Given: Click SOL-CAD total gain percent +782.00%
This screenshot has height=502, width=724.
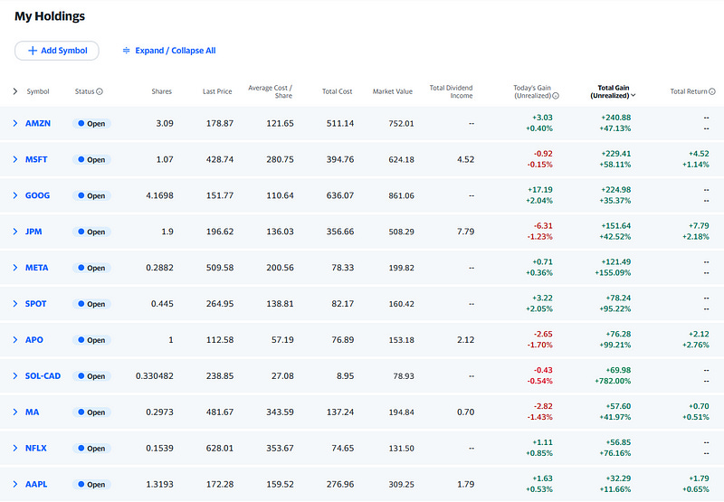Looking at the screenshot, I should click(x=613, y=381).
